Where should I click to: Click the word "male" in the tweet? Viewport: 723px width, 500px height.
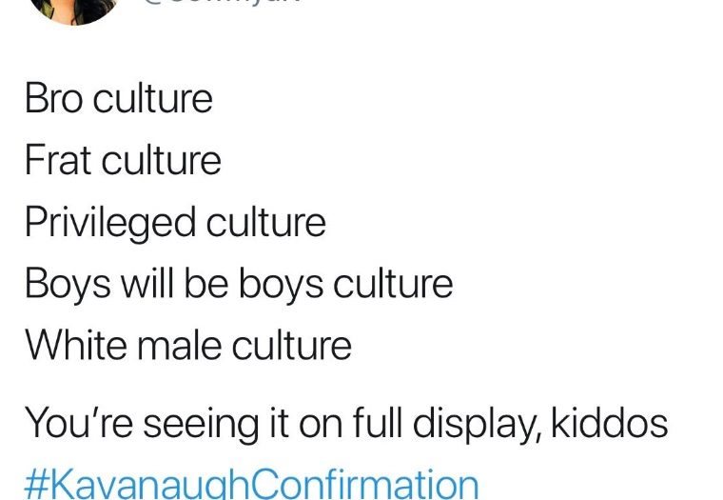[x=179, y=344]
